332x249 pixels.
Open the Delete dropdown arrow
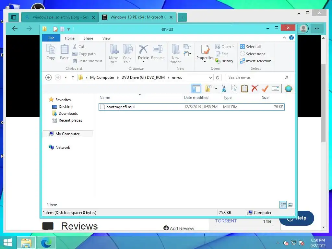pyautogui.click(x=143, y=62)
